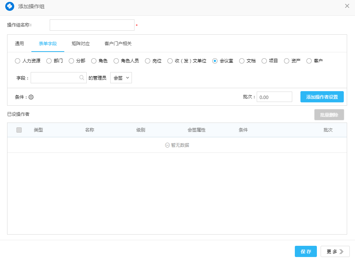Expand the 更多 options button

pos(335,251)
